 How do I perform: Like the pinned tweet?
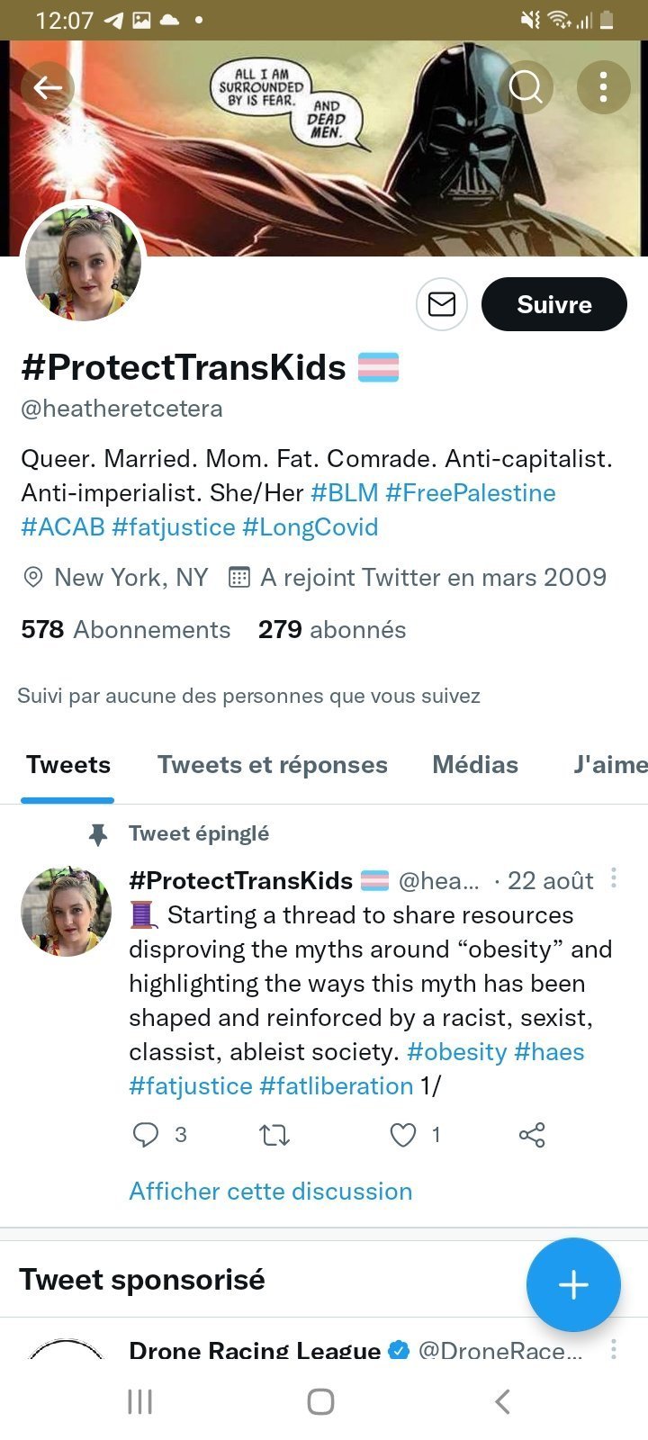(x=403, y=1135)
